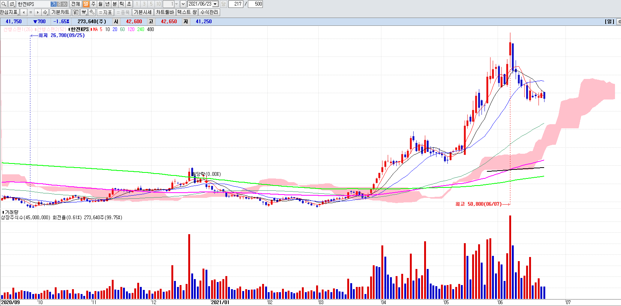Switch chart to daily (일) period
This screenshot has width=621, height=306.
point(86,4)
